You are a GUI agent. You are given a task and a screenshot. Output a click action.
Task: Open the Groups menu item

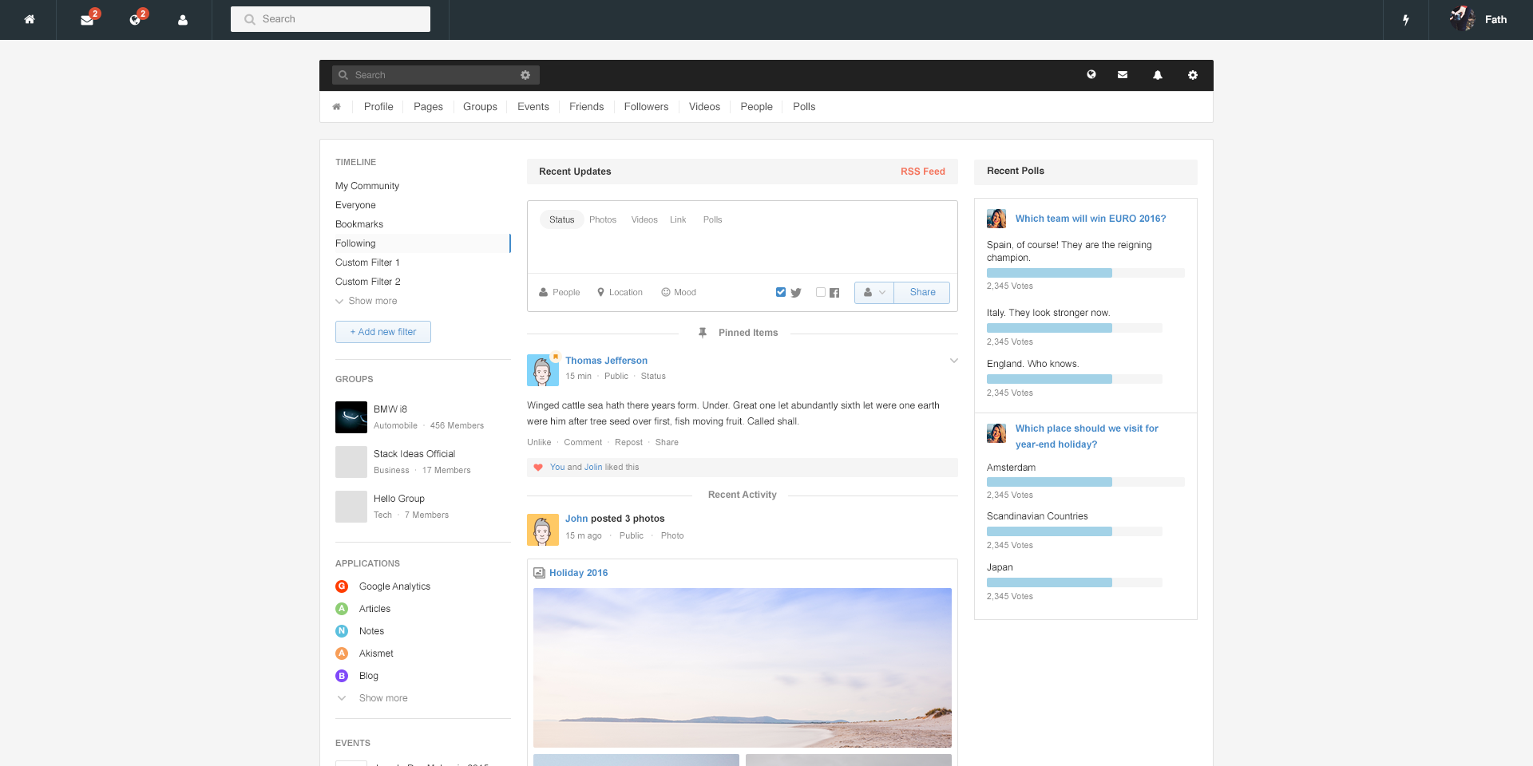click(480, 107)
